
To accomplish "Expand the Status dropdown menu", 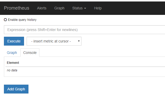I will coord(79,8).
